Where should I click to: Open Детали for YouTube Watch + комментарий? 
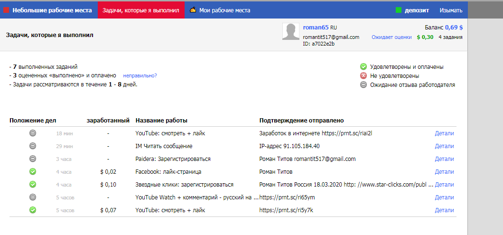click(x=444, y=197)
